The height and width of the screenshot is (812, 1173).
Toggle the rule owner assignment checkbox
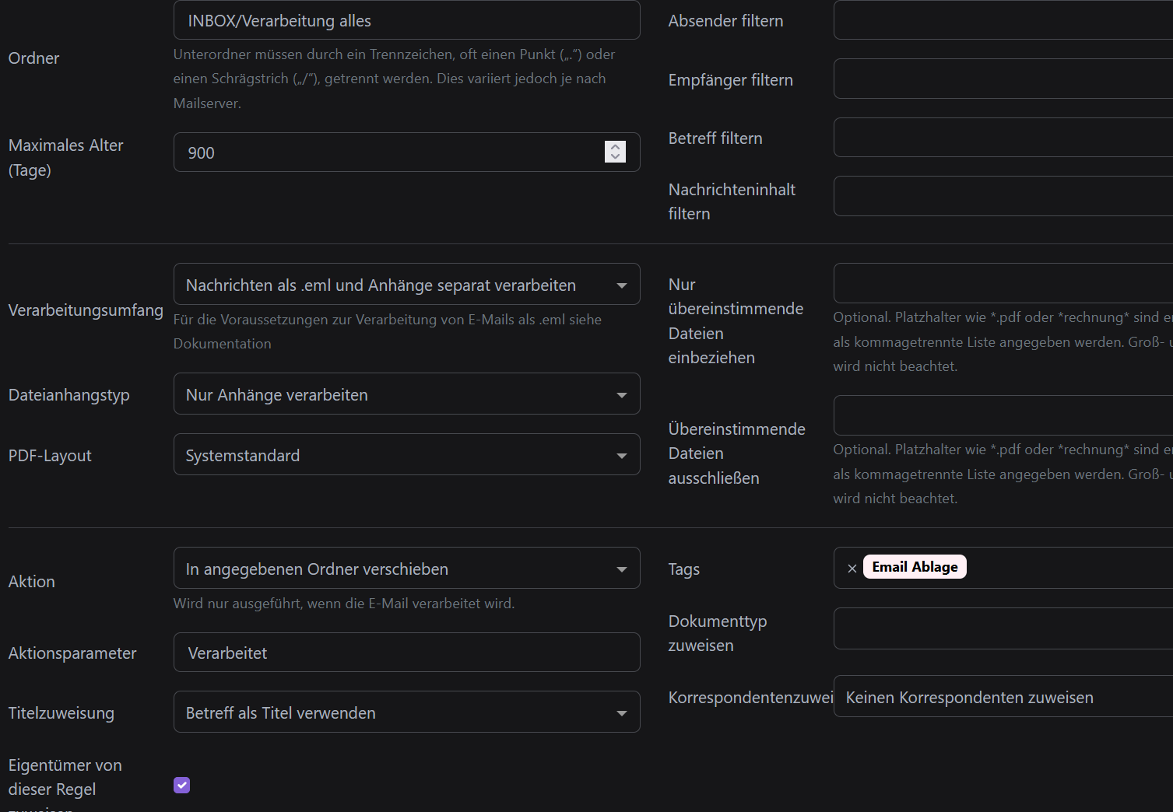pyautogui.click(x=181, y=786)
